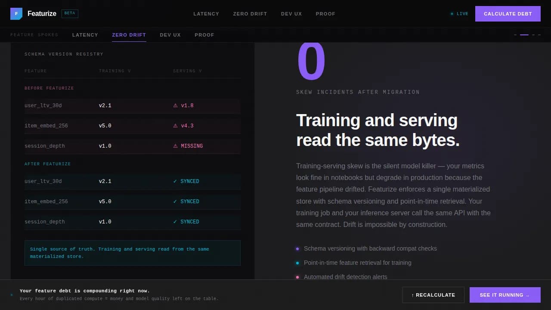This screenshot has height=310, width=551.
Task: Click the status dot in the bottom feature debt bar
Action: tap(12, 295)
